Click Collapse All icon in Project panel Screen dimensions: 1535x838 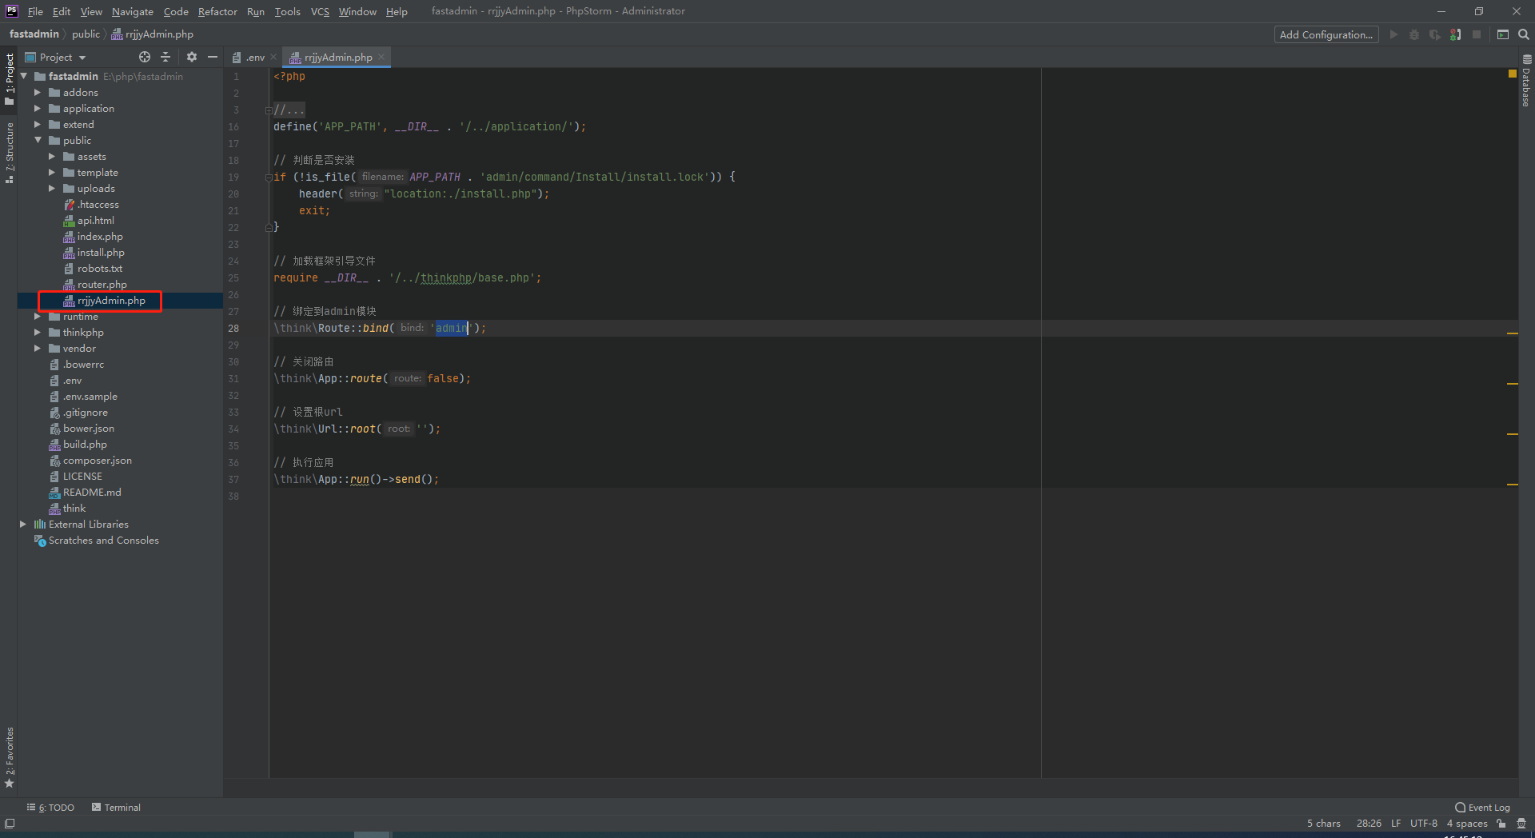(x=165, y=57)
